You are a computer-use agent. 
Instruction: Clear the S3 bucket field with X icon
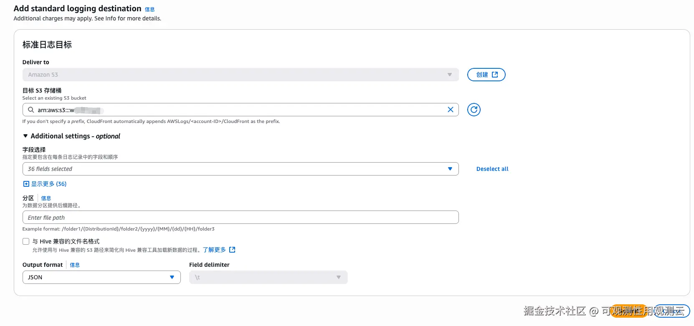450,110
